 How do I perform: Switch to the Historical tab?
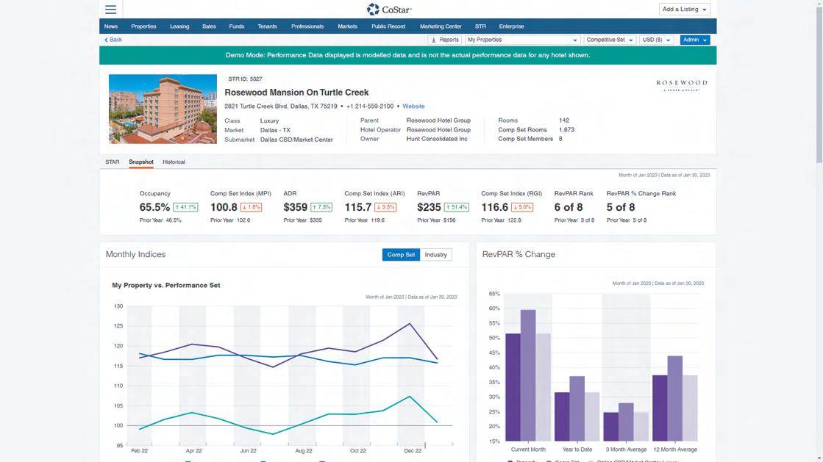pyautogui.click(x=174, y=162)
